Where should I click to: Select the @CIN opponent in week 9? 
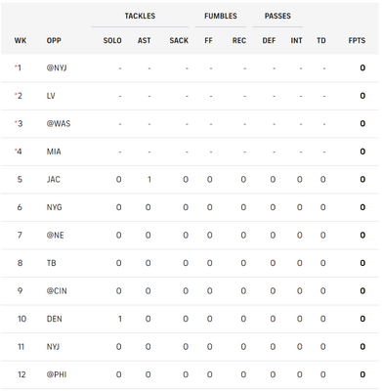(x=57, y=291)
